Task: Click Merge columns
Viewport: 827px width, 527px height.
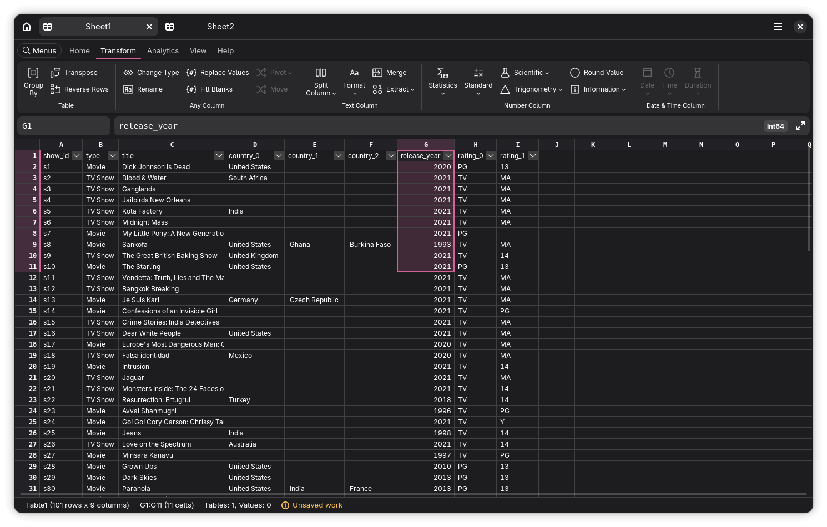Action: click(x=390, y=73)
